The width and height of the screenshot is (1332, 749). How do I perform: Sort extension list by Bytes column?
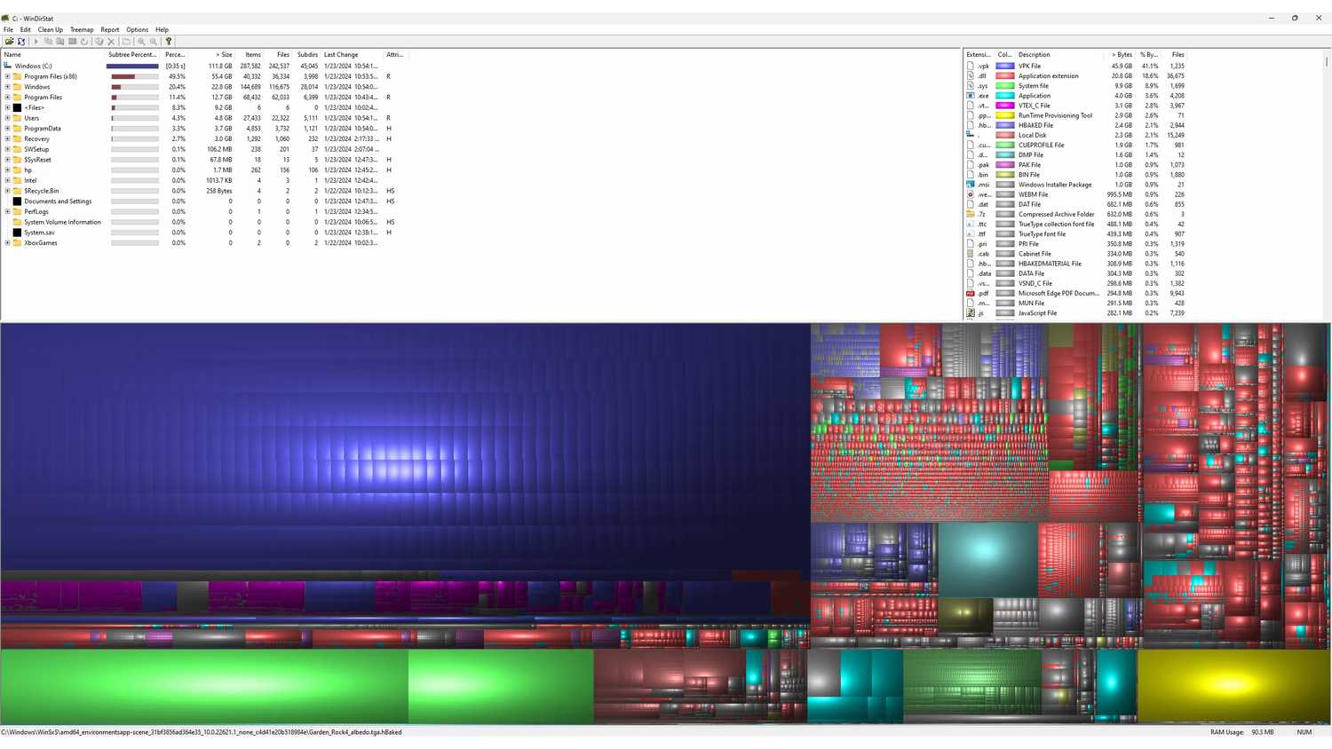pyautogui.click(x=1118, y=55)
